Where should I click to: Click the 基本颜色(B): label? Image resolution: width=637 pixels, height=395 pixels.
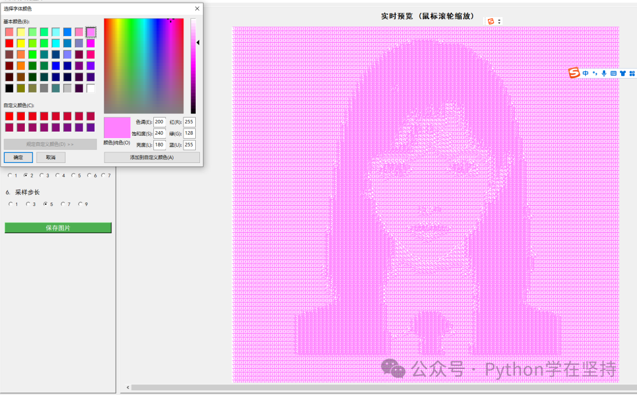click(17, 22)
